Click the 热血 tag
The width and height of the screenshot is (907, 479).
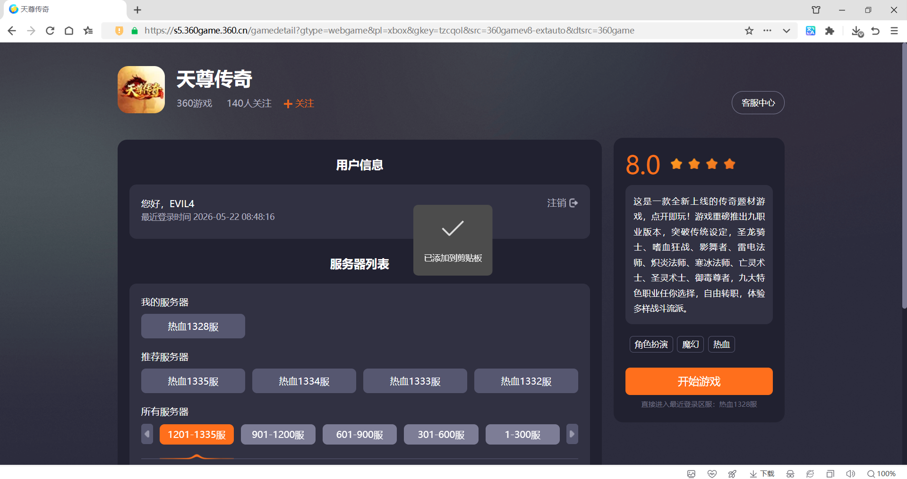point(721,345)
